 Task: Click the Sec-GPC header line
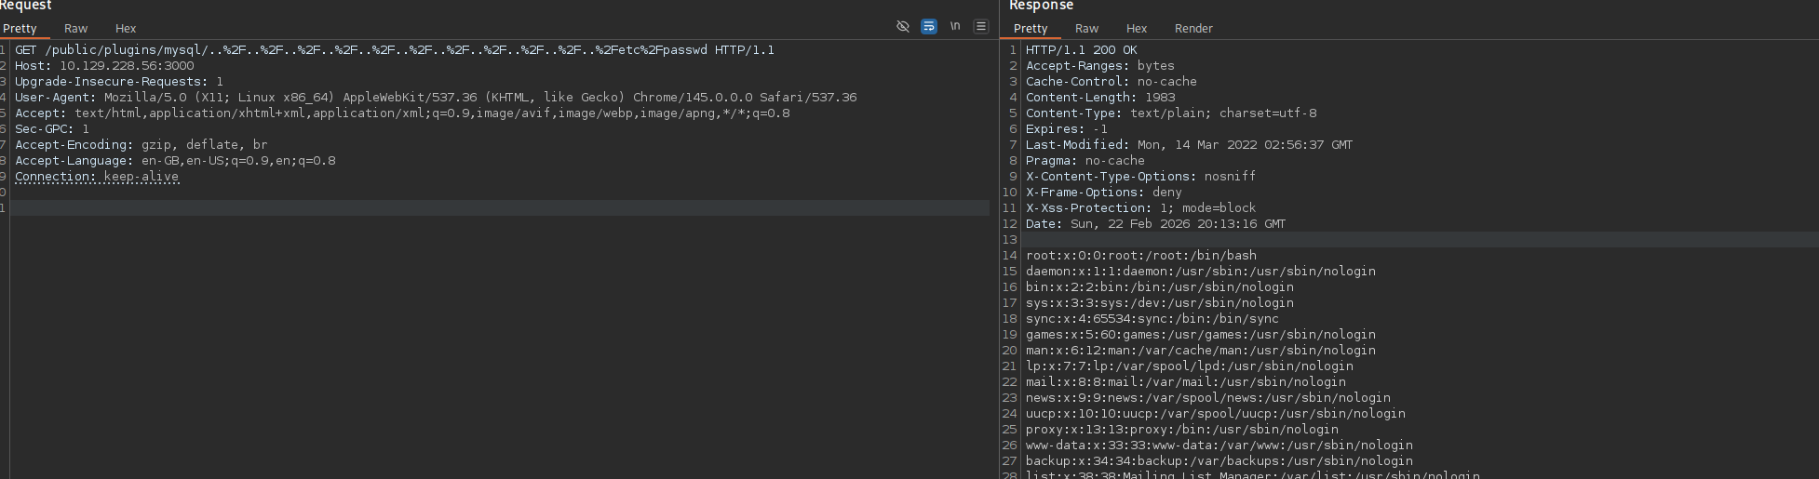(x=52, y=129)
